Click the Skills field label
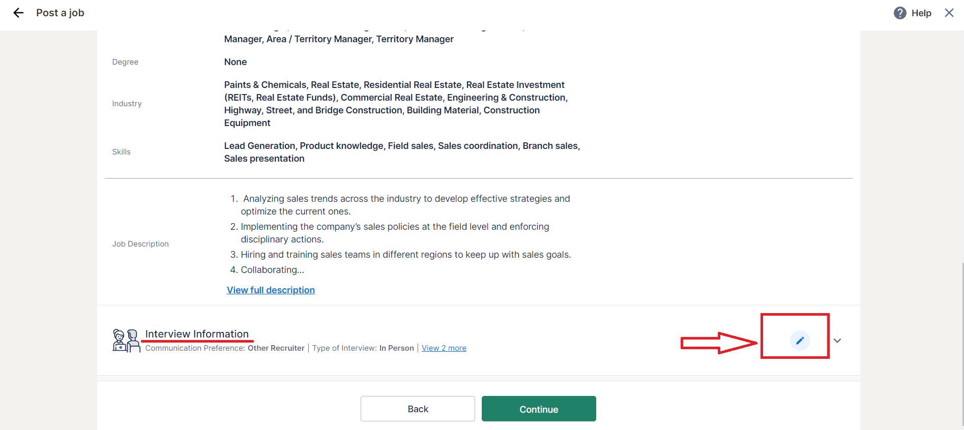Viewport: 964px width, 430px height. click(121, 152)
